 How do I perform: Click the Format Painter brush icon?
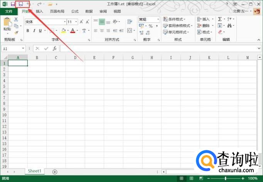[x=16, y=33]
